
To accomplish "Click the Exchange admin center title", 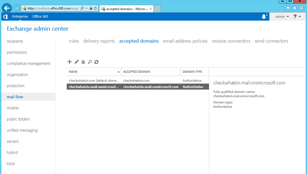I will pos(37,29).
